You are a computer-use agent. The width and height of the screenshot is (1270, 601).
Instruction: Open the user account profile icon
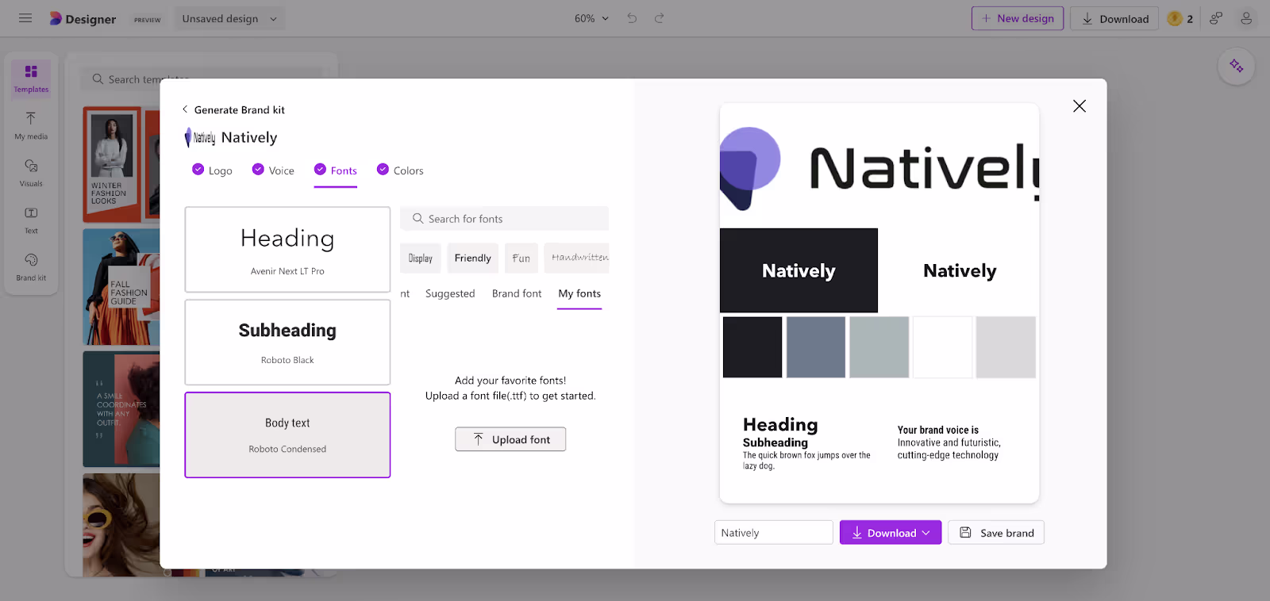[1246, 18]
